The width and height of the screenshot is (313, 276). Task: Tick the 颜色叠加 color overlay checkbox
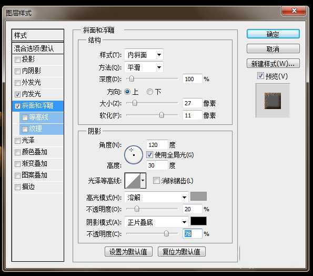click(17, 152)
